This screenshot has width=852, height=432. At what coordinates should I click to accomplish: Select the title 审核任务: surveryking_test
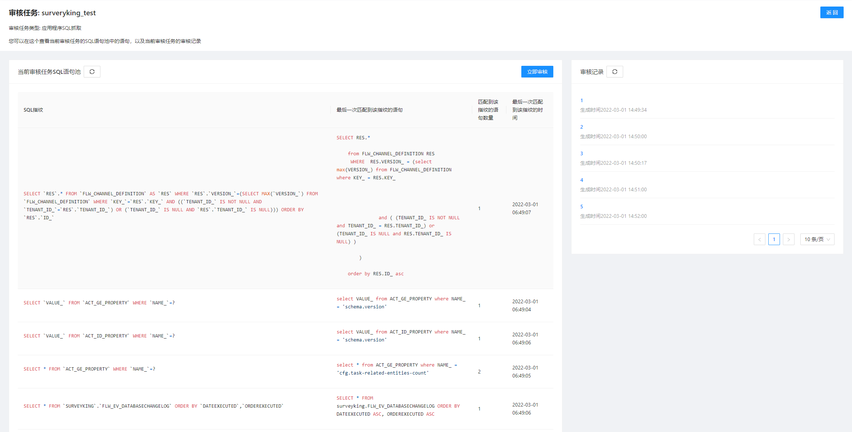coord(52,13)
